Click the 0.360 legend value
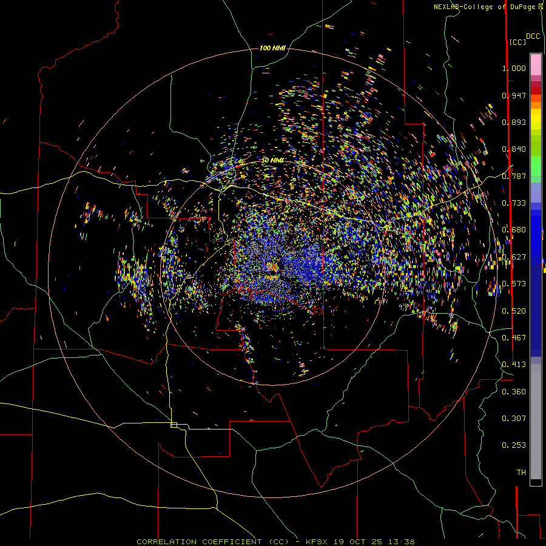Viewport: 546px width, 546px height. coord(514,392)
